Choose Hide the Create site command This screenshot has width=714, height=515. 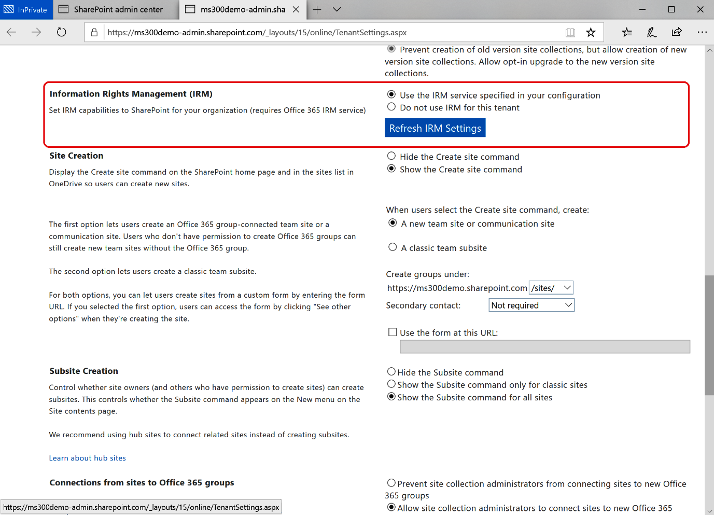pyautogui.click(x=391, y=156)
